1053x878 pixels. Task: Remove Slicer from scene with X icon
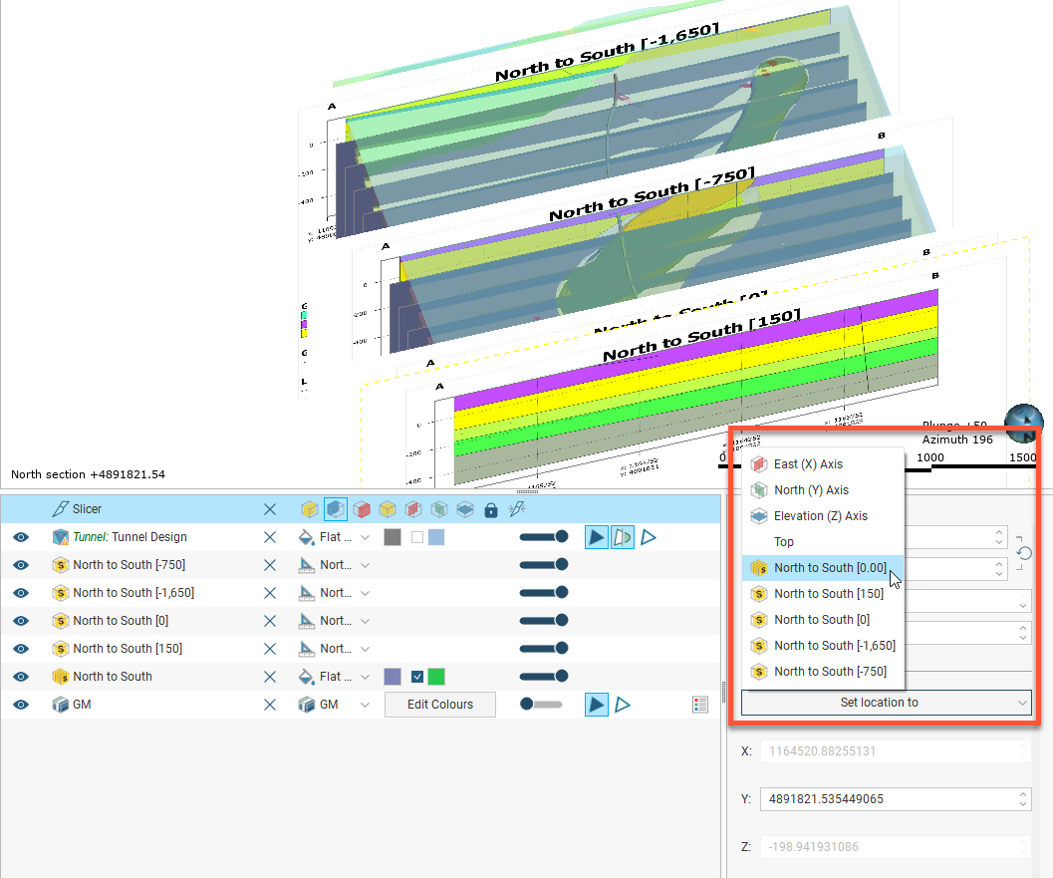coord(269,509)
